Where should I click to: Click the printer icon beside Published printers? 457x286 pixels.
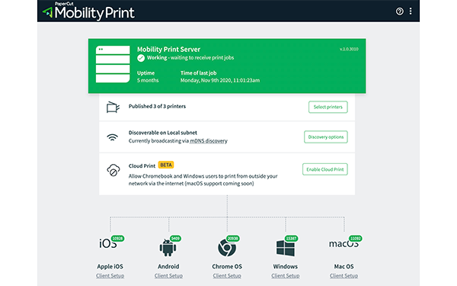point(113,107)
